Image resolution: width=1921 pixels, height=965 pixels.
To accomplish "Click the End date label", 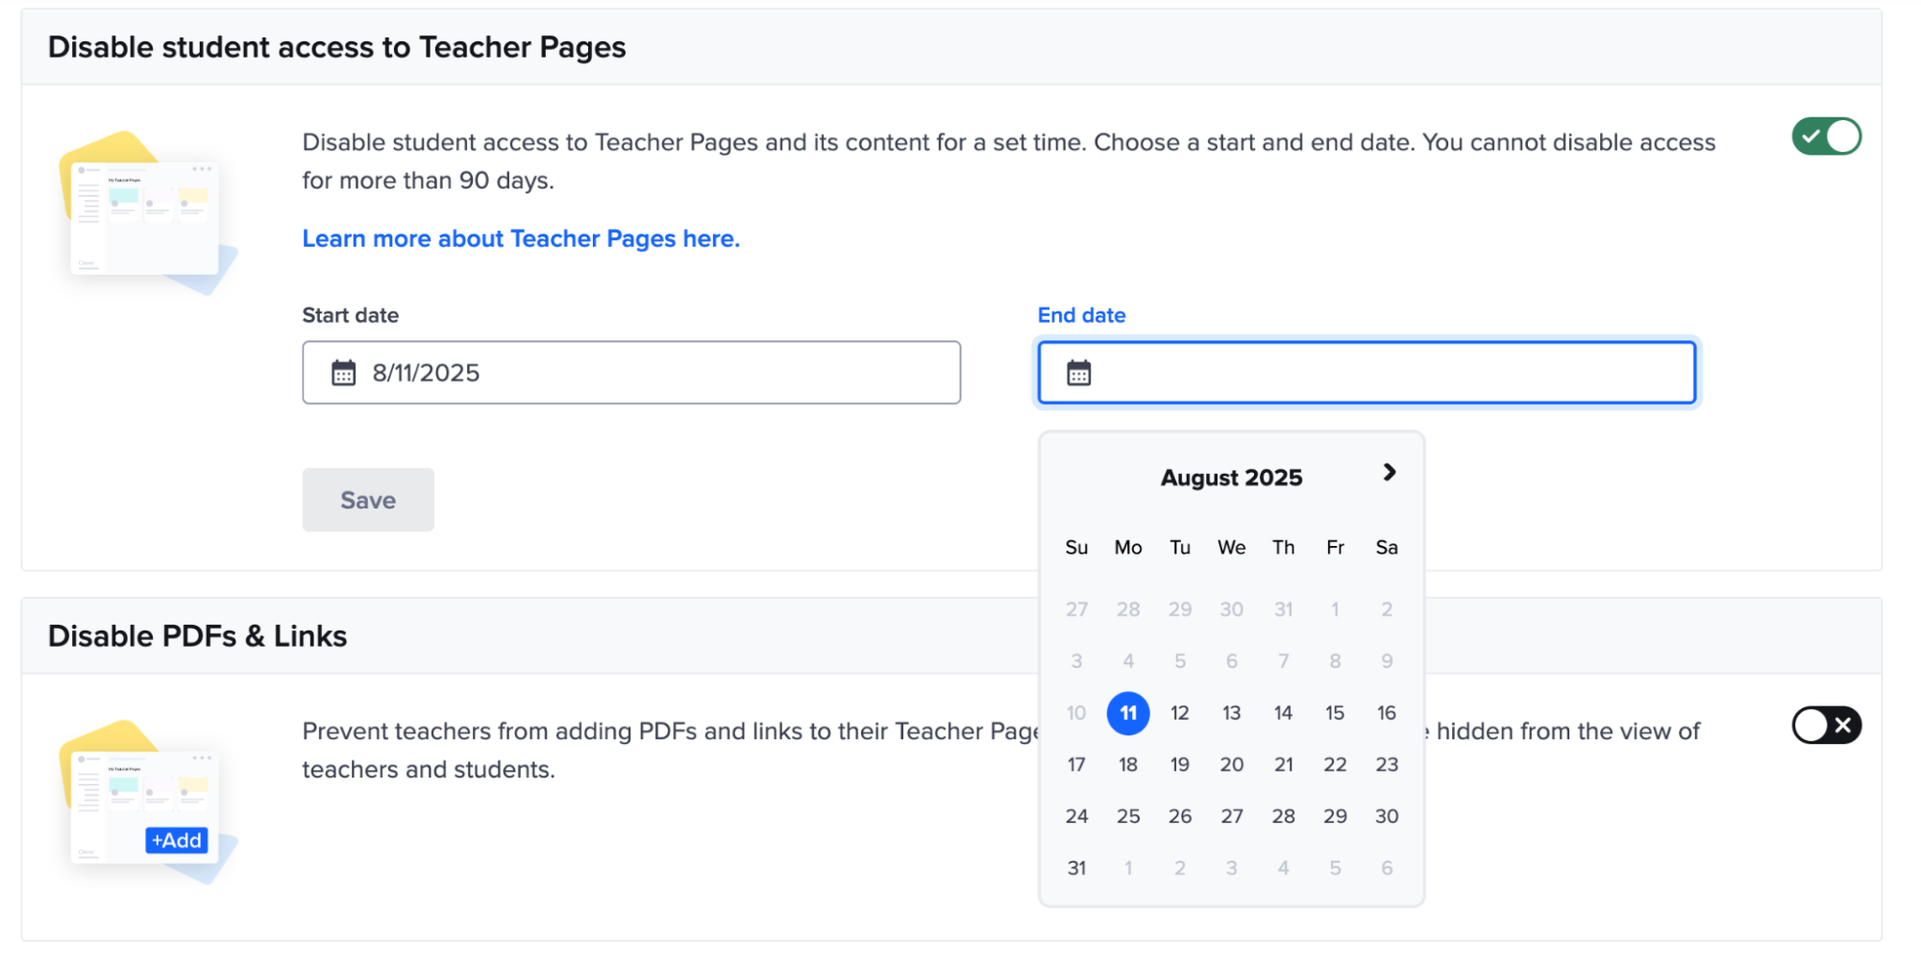I will 1081,315.
